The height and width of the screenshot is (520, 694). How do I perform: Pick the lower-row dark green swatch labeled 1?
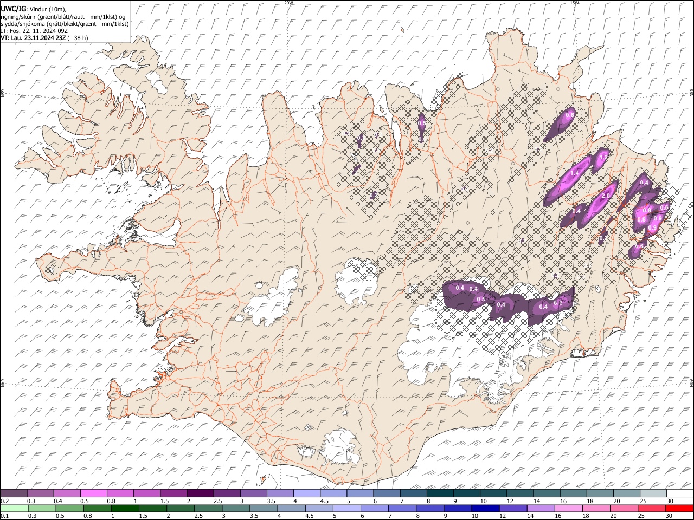pyautogui.click(x=125, y=508)
